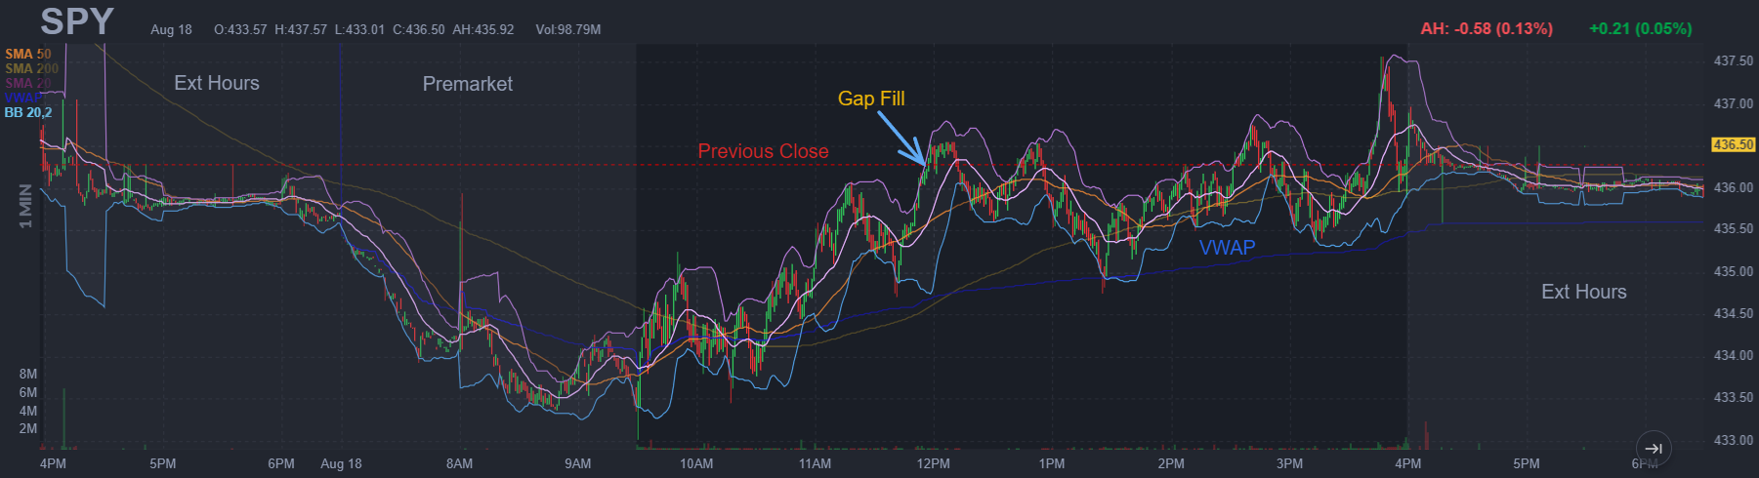
Task: Click the 8AM time axis label
Action: 459,463
